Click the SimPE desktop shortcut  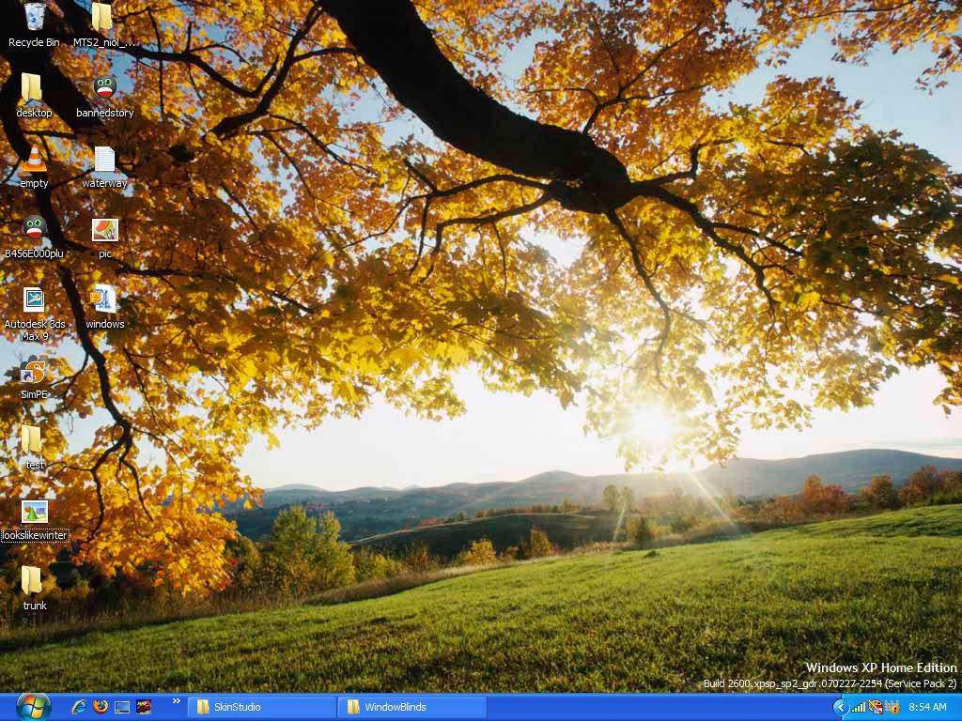[34, 372]
